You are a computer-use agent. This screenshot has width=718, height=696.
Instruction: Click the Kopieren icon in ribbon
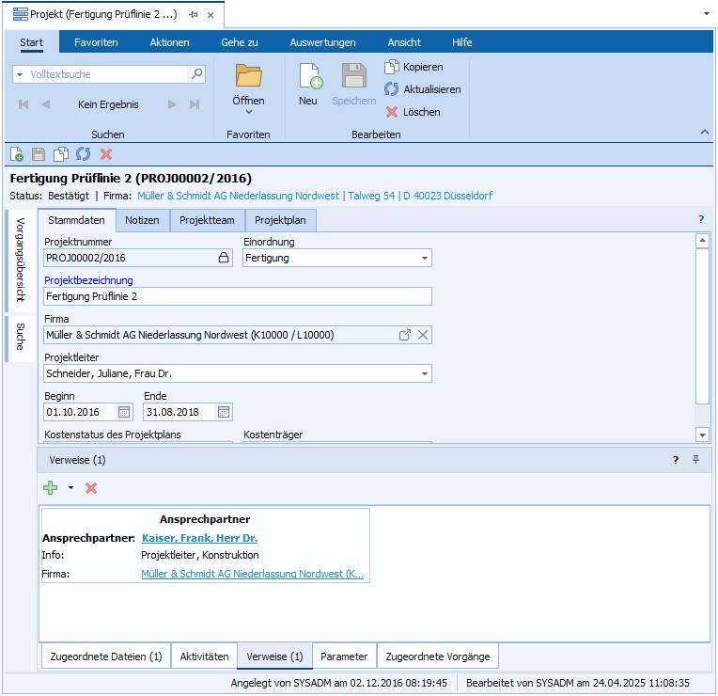point(392,67)
